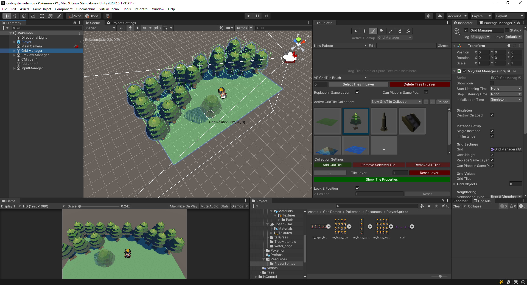Toggle scene lighting with the lightbulb icon
Image resolution: width=527 pixels, height=285 pixels.
pos(130,28)
